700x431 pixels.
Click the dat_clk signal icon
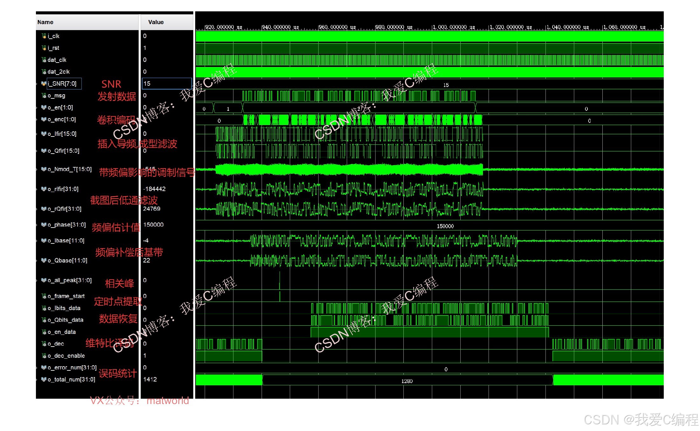(44, 60)
